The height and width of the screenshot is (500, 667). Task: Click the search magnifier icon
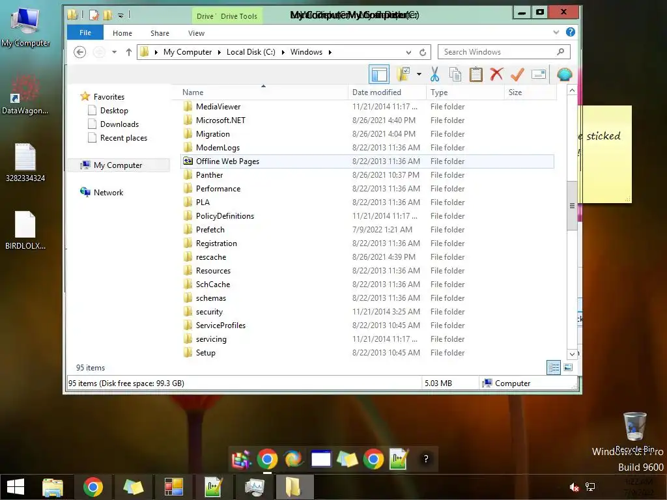point(561,52)
